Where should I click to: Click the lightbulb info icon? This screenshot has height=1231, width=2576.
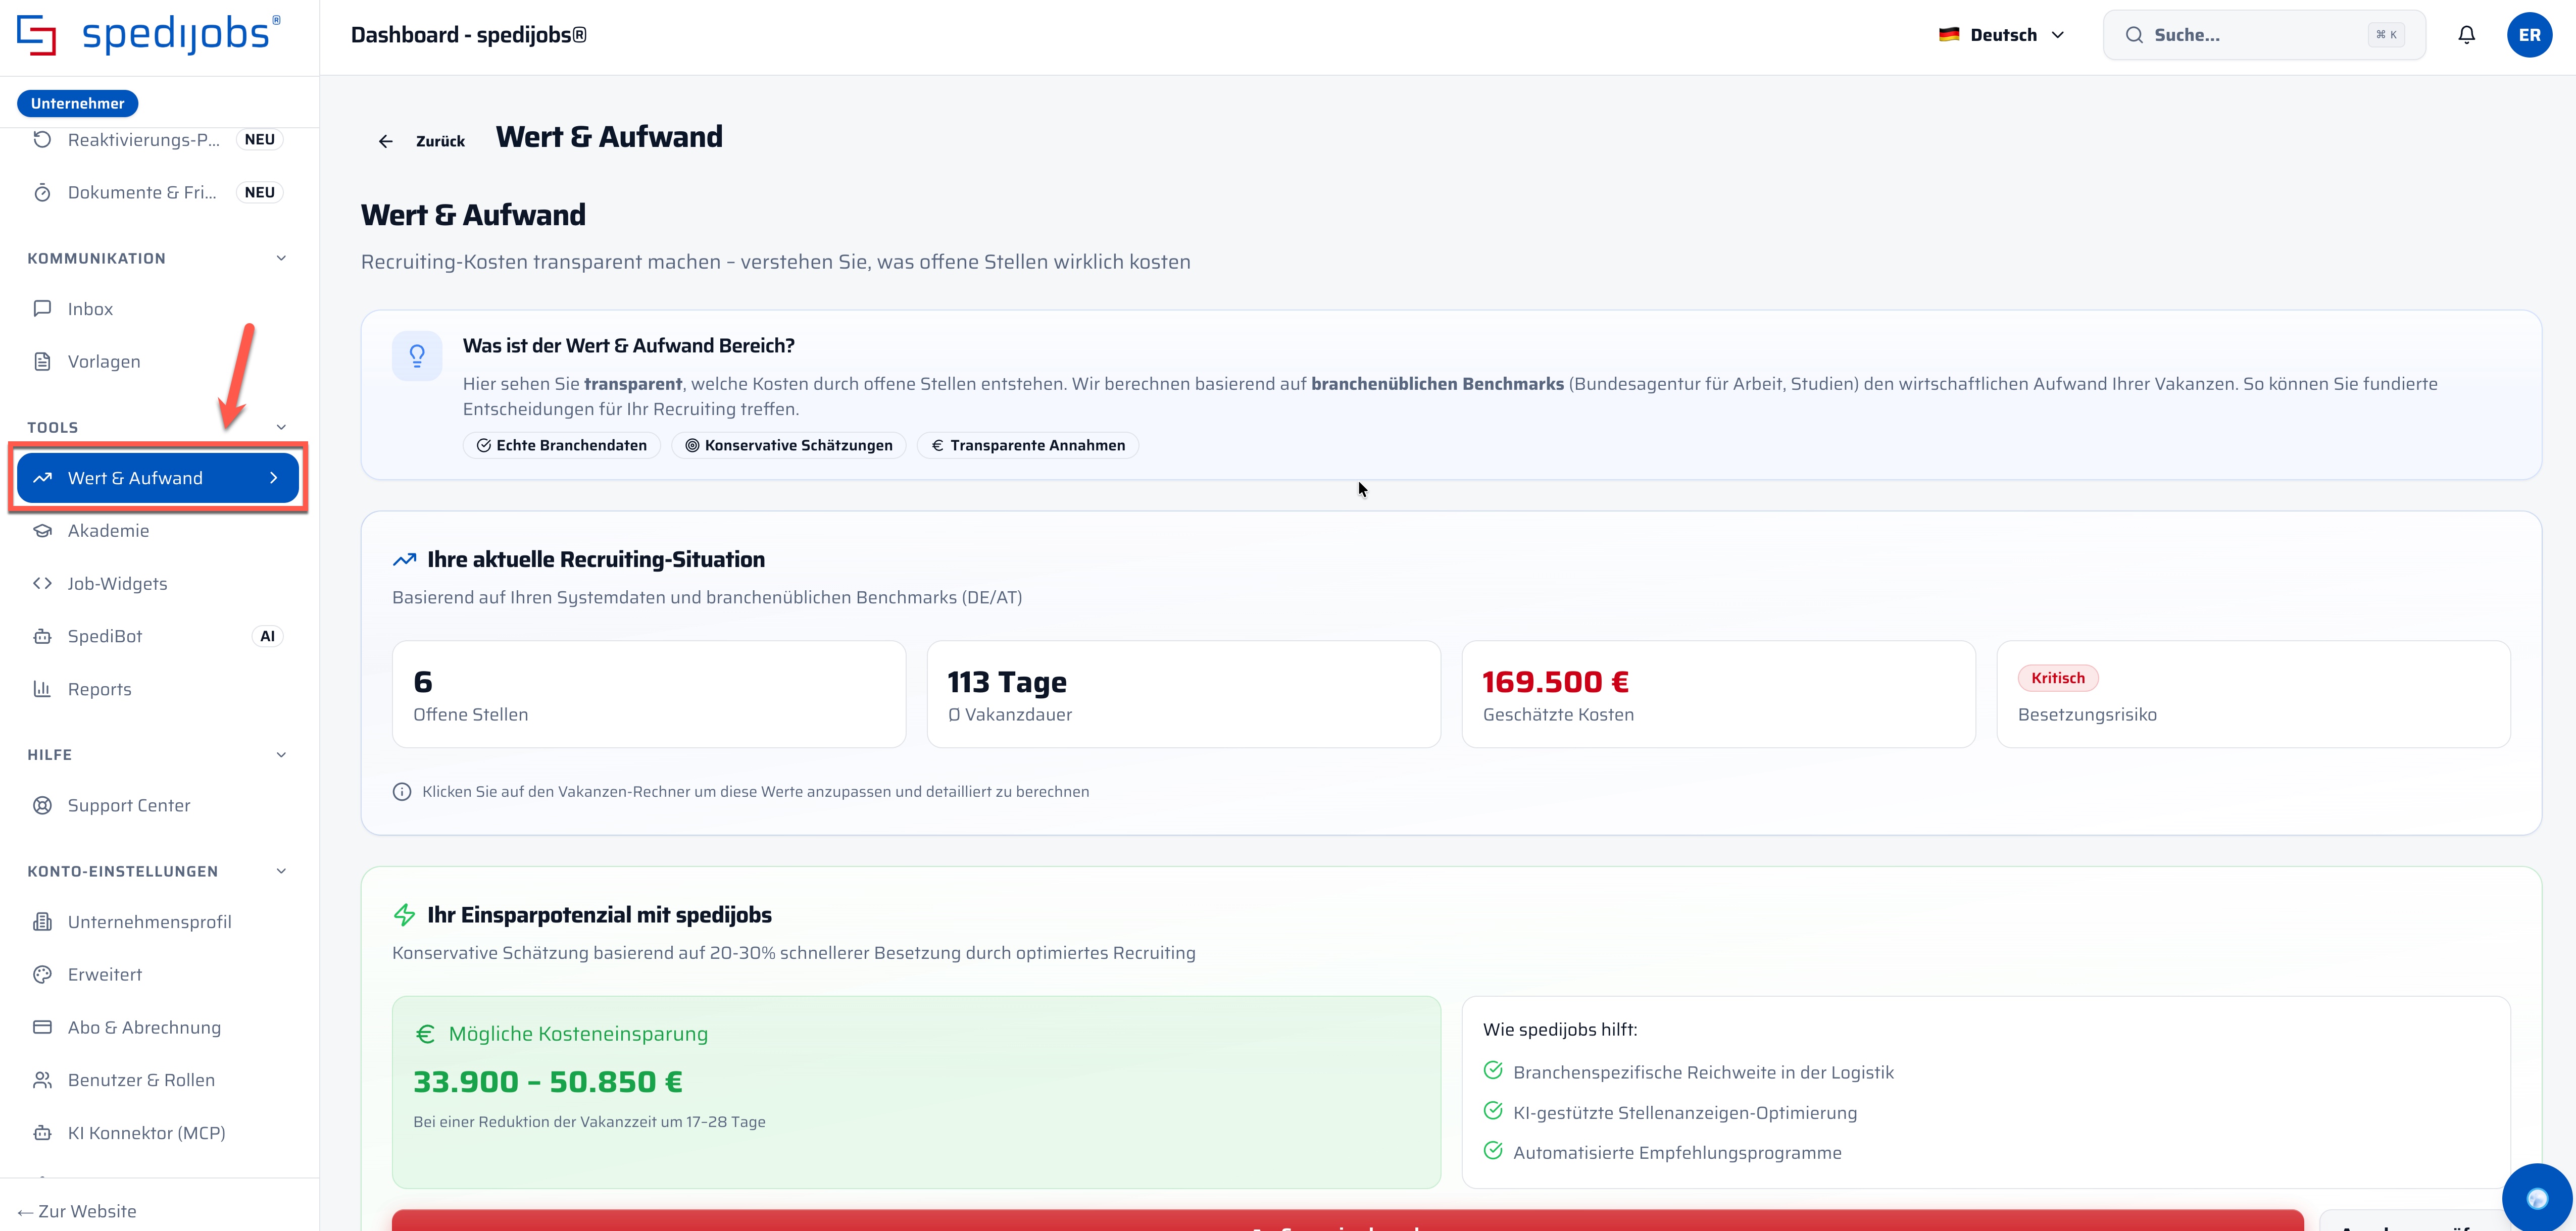(417, 356)
